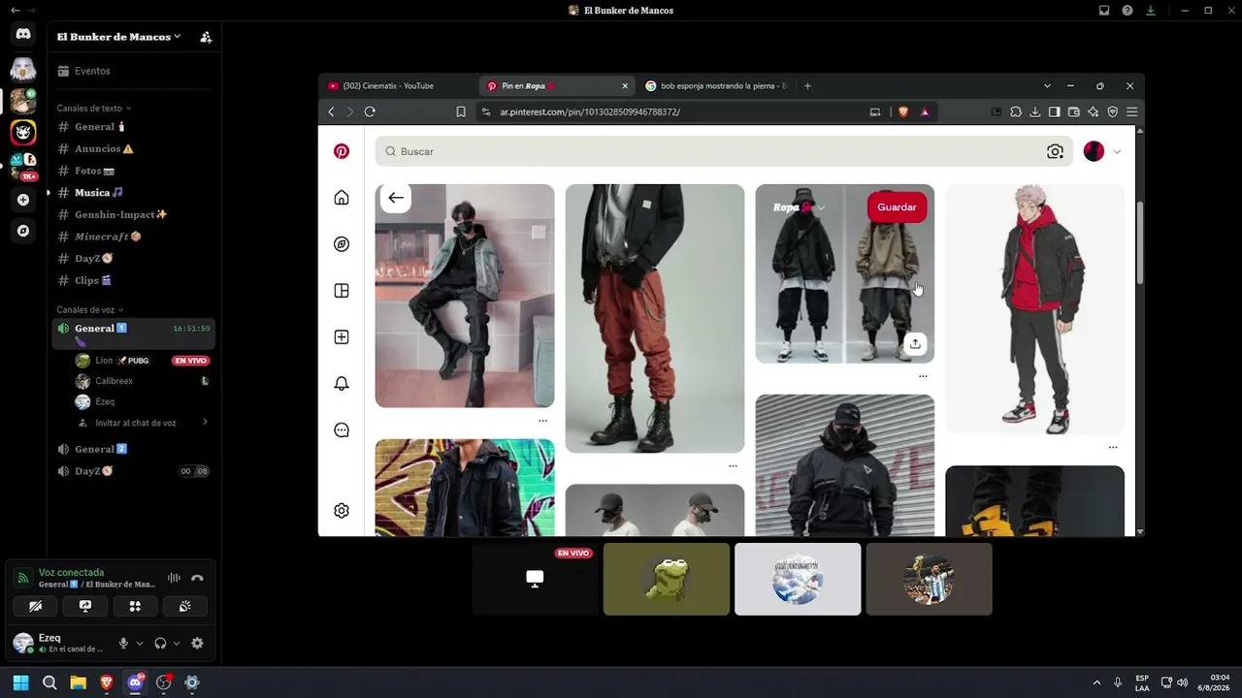Open headphone output device options
1242x698 pixels.
(177, 643)
